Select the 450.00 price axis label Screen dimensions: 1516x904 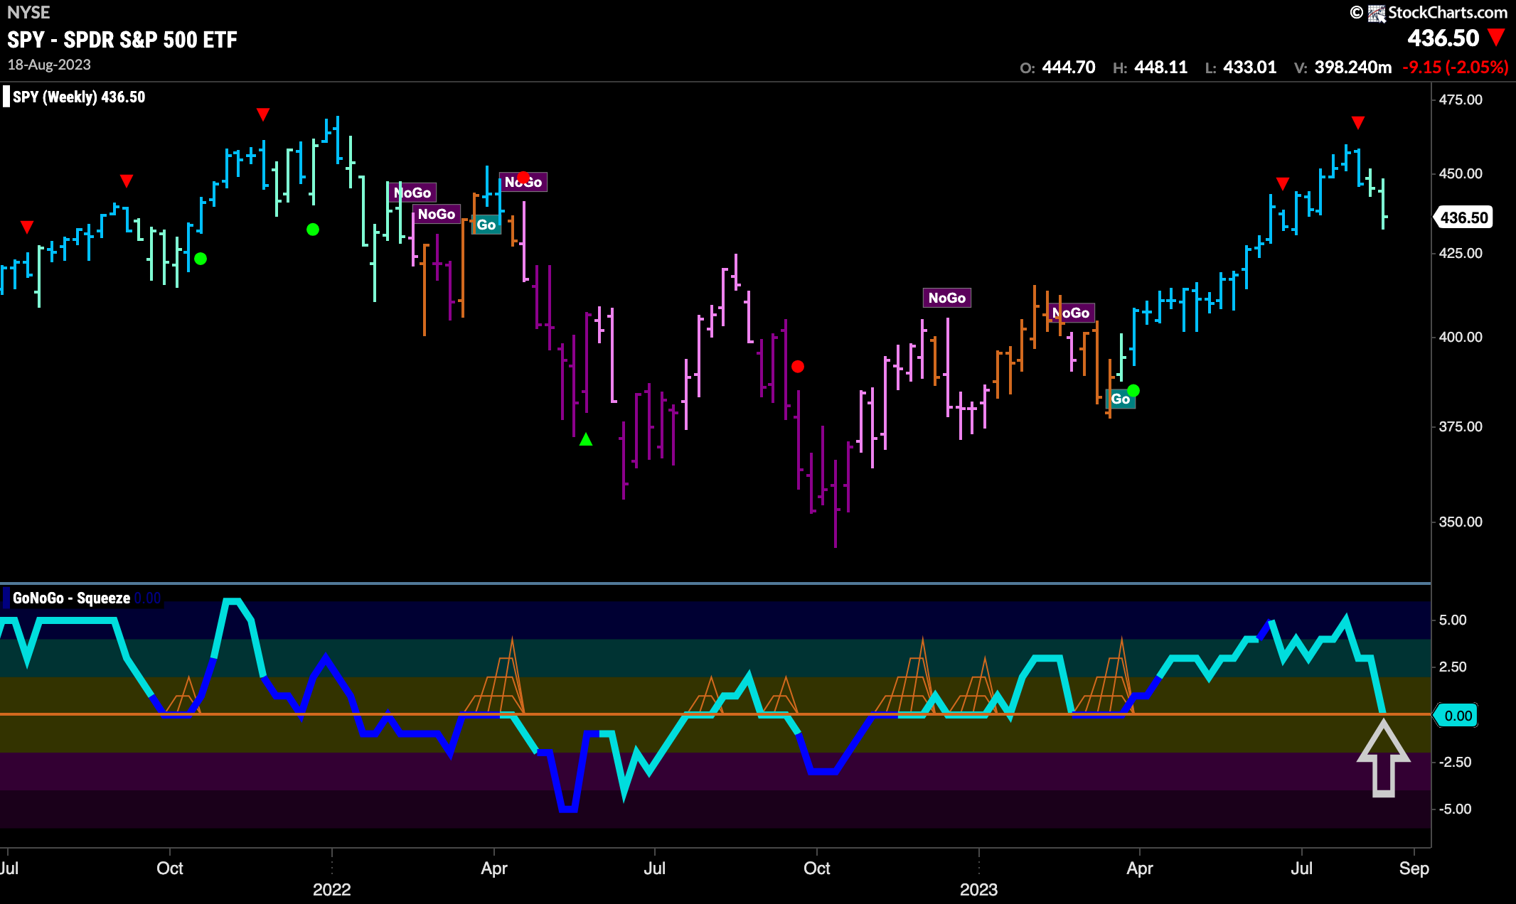(1461, 173)
